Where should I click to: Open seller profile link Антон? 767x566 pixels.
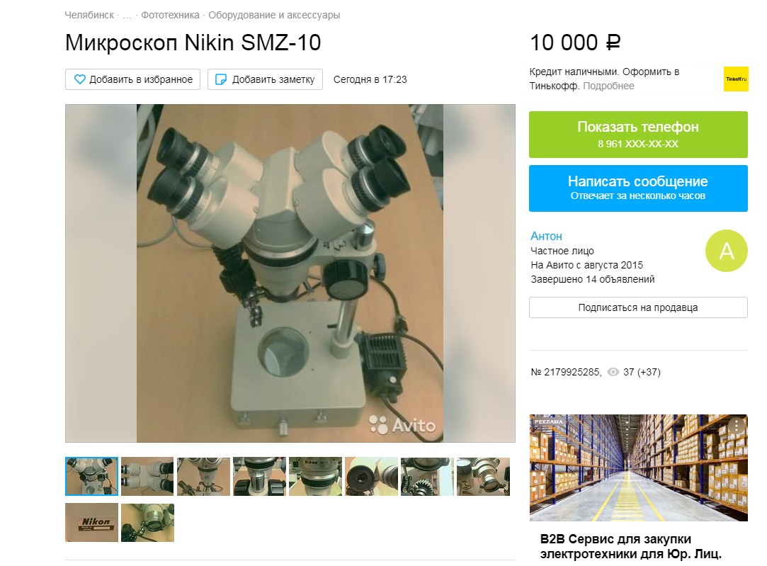pos(546,237)
